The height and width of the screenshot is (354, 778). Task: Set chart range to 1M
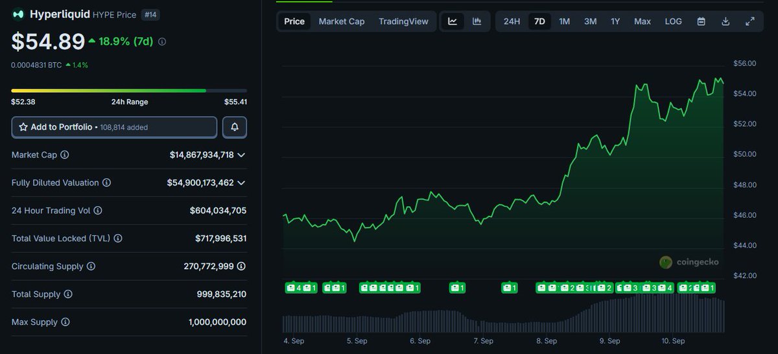pyautogui.click(x=565, y=21)
